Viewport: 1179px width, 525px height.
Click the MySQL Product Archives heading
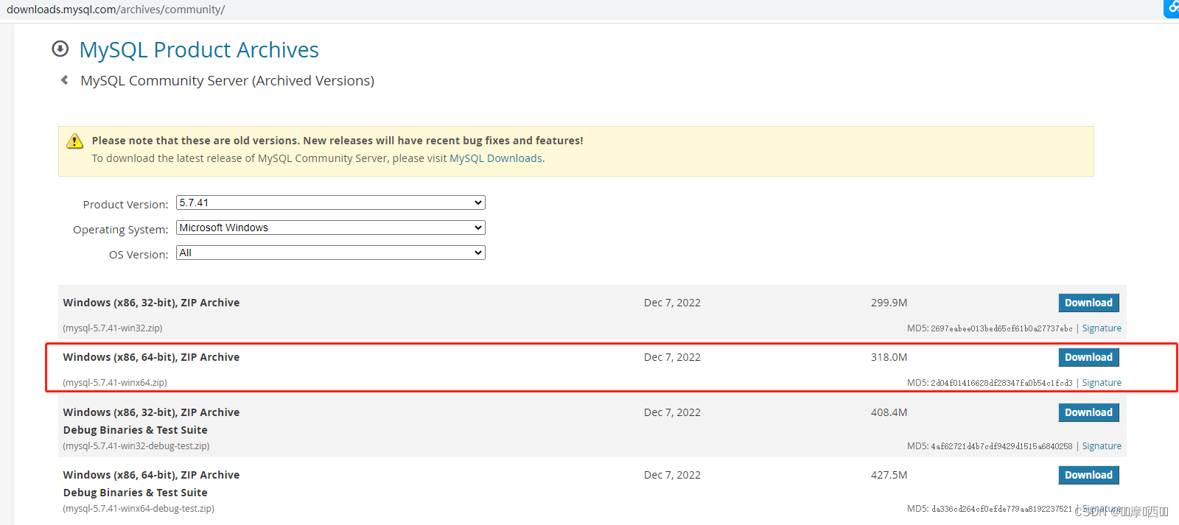tap(199, 49)
